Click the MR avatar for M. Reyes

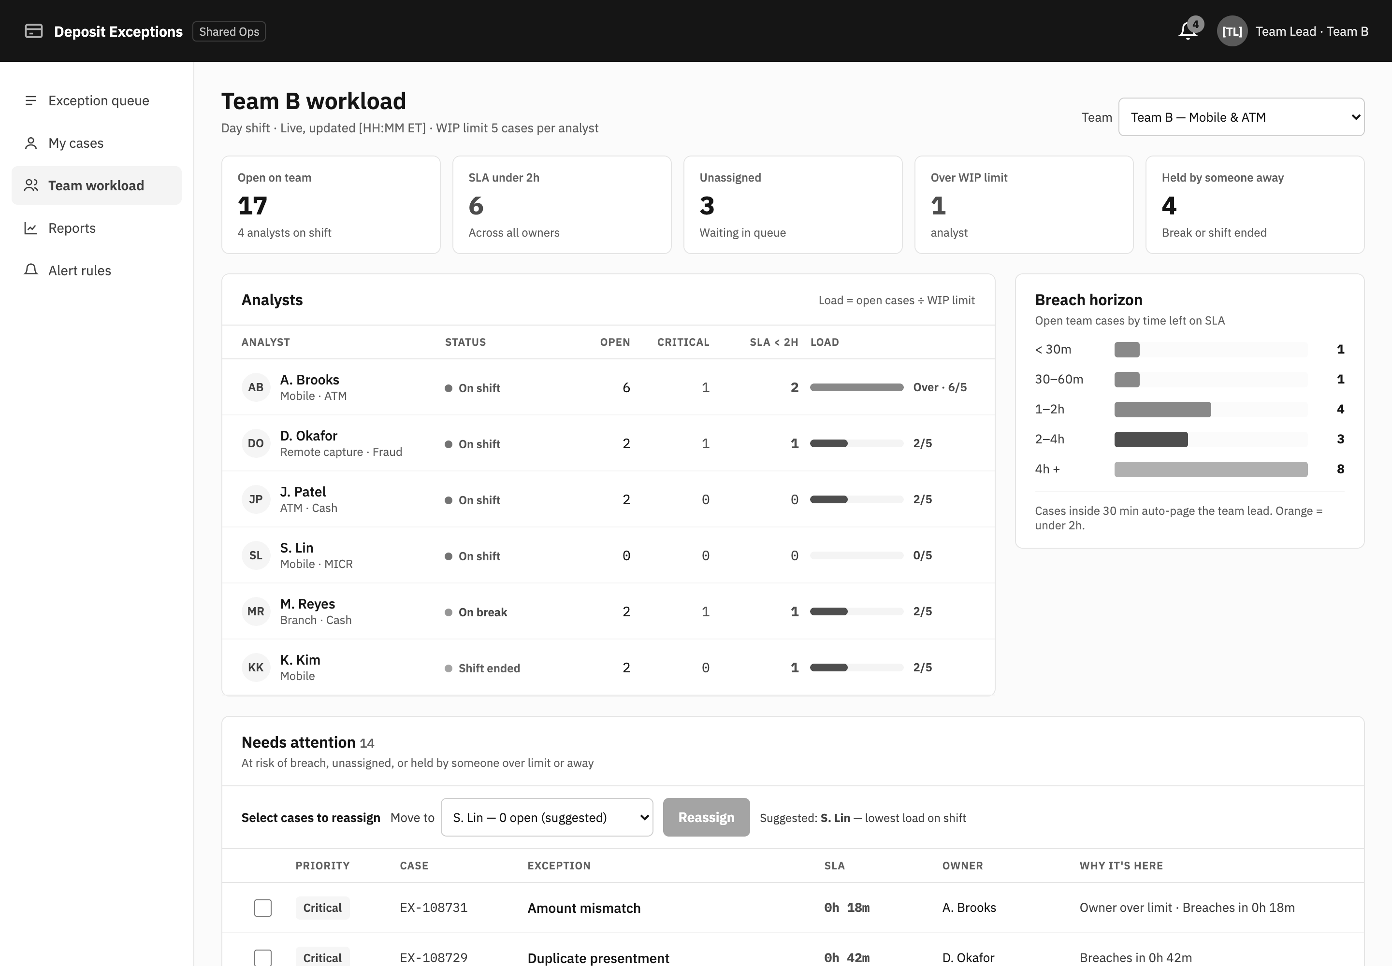coord(256,611)
